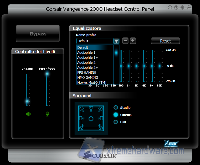Viewport: 200px width, 165px height.
Task: Click the globe language icon
Action: 182,7
